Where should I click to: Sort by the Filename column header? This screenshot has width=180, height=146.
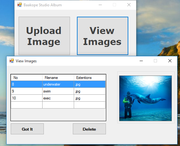pos(58,78)
